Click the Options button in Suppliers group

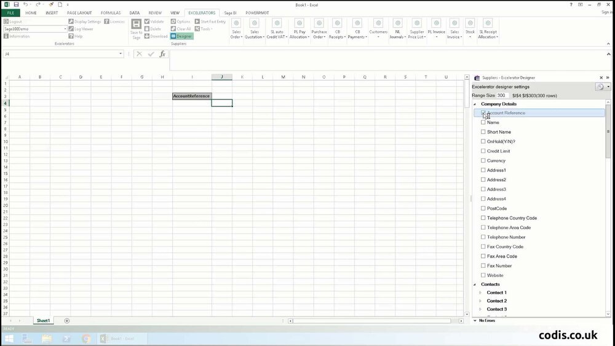[180, 22]
